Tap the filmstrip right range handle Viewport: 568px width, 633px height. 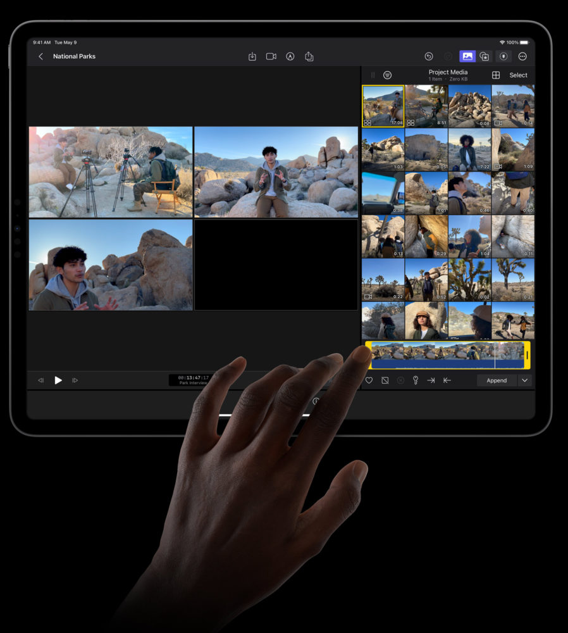tap(528, 355)
